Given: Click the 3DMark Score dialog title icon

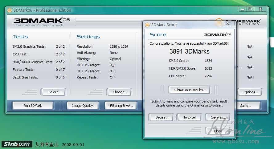Looking at the screenshot, I should (x=147, y=25).
